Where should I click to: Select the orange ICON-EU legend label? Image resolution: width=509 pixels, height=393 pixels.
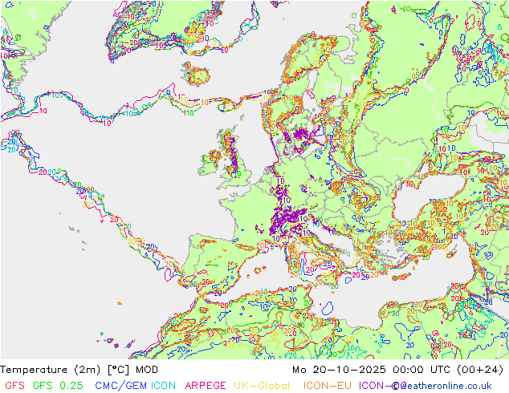(x=328, y=386)
